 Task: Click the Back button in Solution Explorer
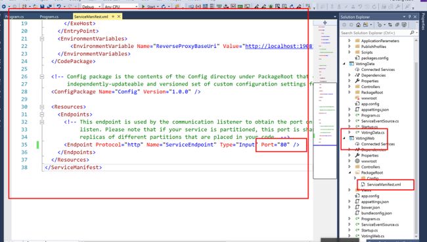coord(344,25)
